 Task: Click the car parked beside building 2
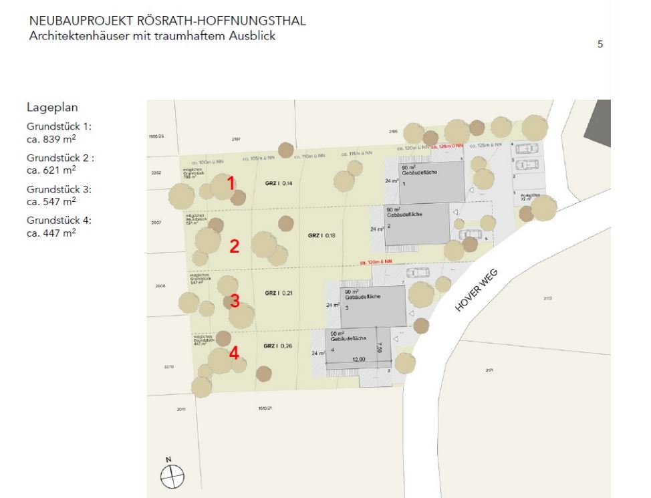(x=471, y=234)
